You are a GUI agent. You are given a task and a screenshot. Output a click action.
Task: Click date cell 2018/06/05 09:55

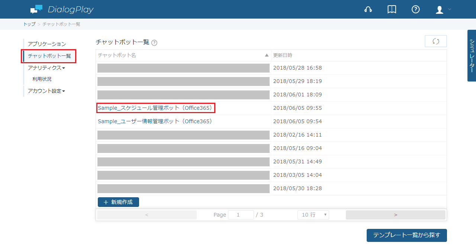pos(297,108)
